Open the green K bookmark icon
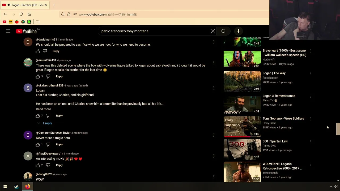The height and width of the screenshot is (191, 340). tap(29, 22)
